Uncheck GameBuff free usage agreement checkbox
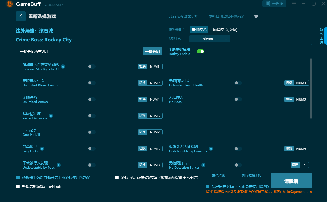The height and width of the screenshot is (202, 327). tap(208, 187)
